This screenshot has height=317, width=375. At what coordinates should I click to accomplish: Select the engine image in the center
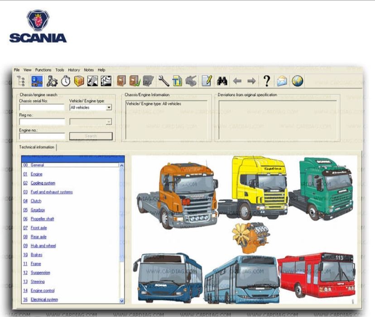[251, 237]
